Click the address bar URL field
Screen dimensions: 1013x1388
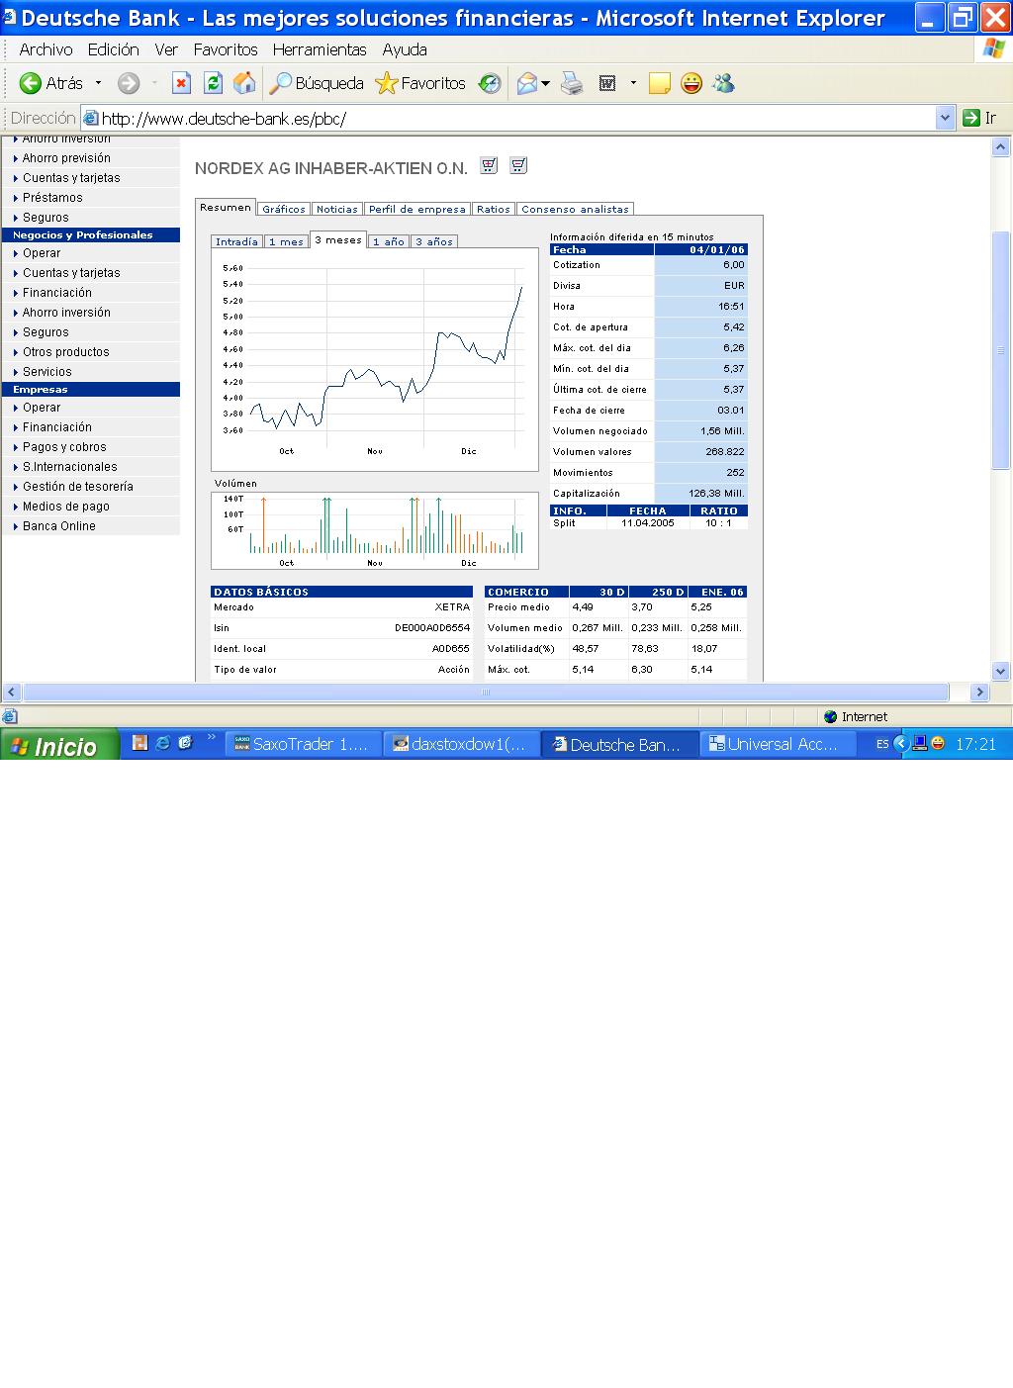(x=508, y=118)
